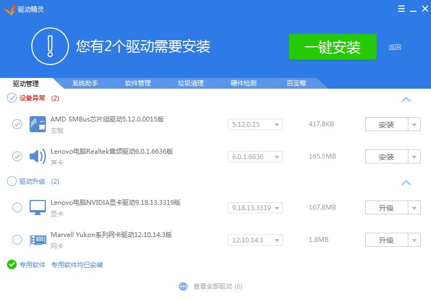Open version dropdown 6.0.1.6636

point(255,157)
